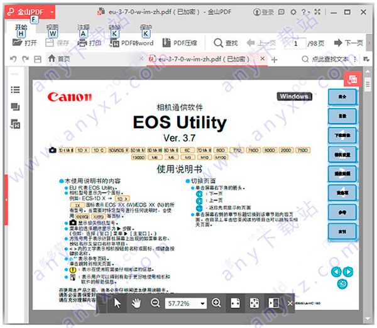Click the page number input field

pos(295,43)
